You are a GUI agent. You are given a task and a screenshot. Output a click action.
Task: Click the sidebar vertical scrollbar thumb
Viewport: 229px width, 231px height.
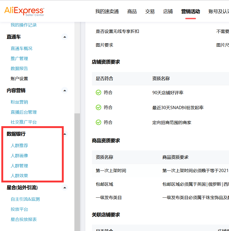click(77, 172)
